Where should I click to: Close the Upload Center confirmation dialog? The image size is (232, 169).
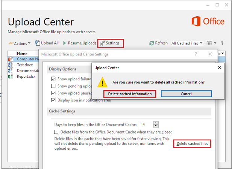(x=220, y=68)
